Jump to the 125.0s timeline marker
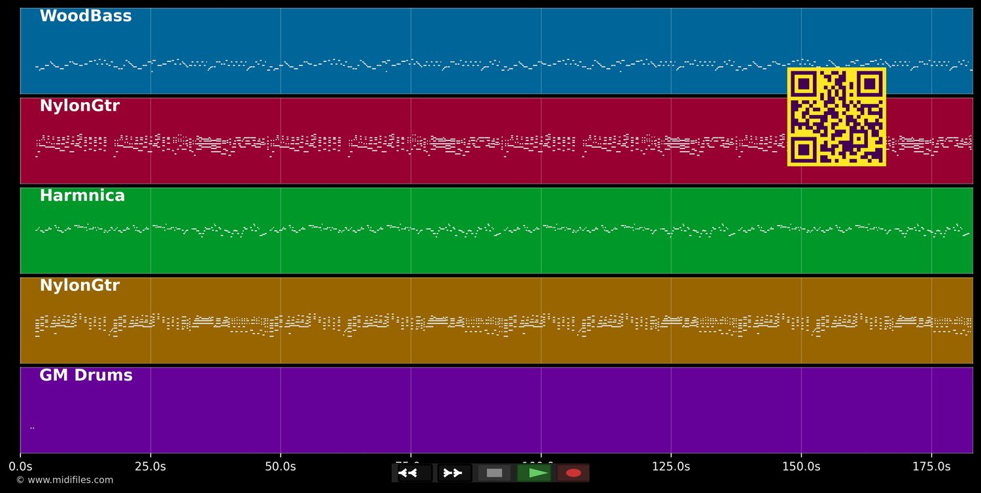The image size is (981, 493). [x=671, y=466]
